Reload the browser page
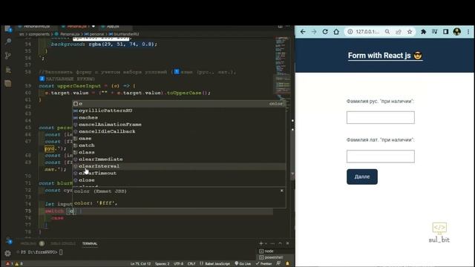Screen dimensions: 475x267 [325, 31]
